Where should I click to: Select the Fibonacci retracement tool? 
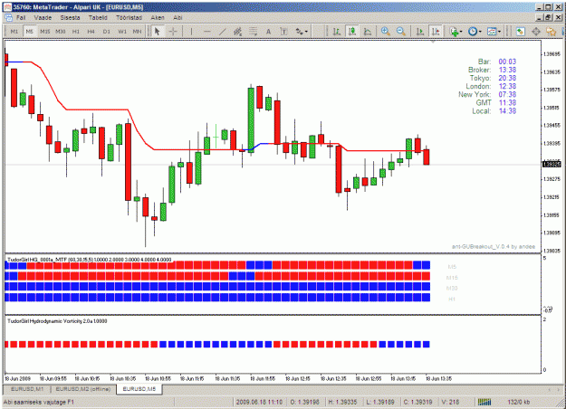[253, 32]
